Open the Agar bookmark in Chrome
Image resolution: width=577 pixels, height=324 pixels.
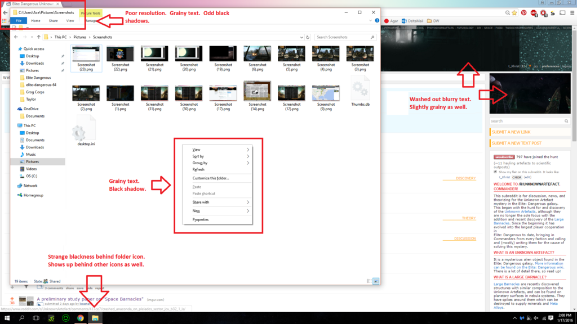[x=391, y=21]
